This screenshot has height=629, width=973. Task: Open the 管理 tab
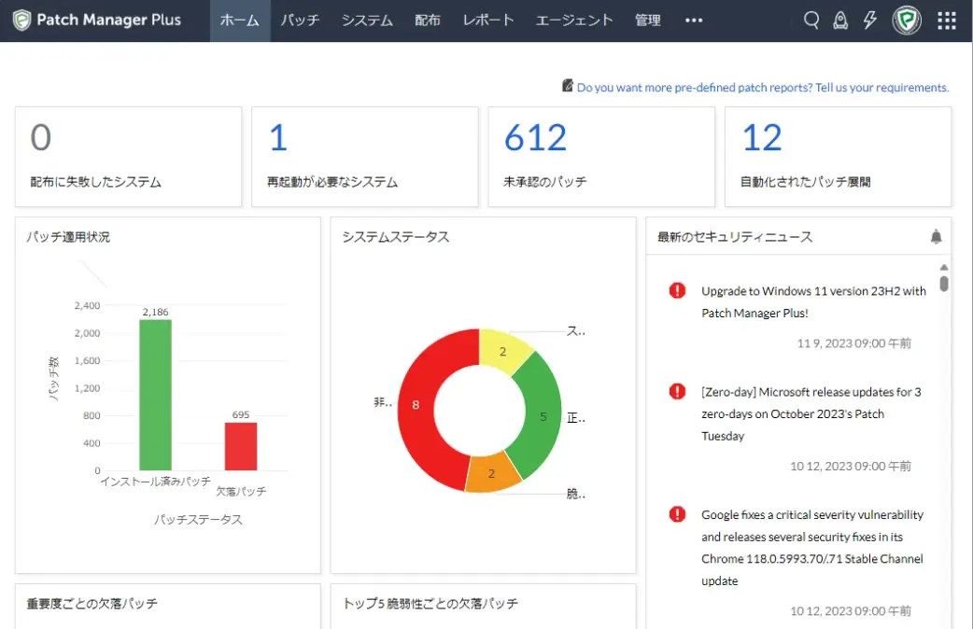pyautogui.click(x=648, y=21)
